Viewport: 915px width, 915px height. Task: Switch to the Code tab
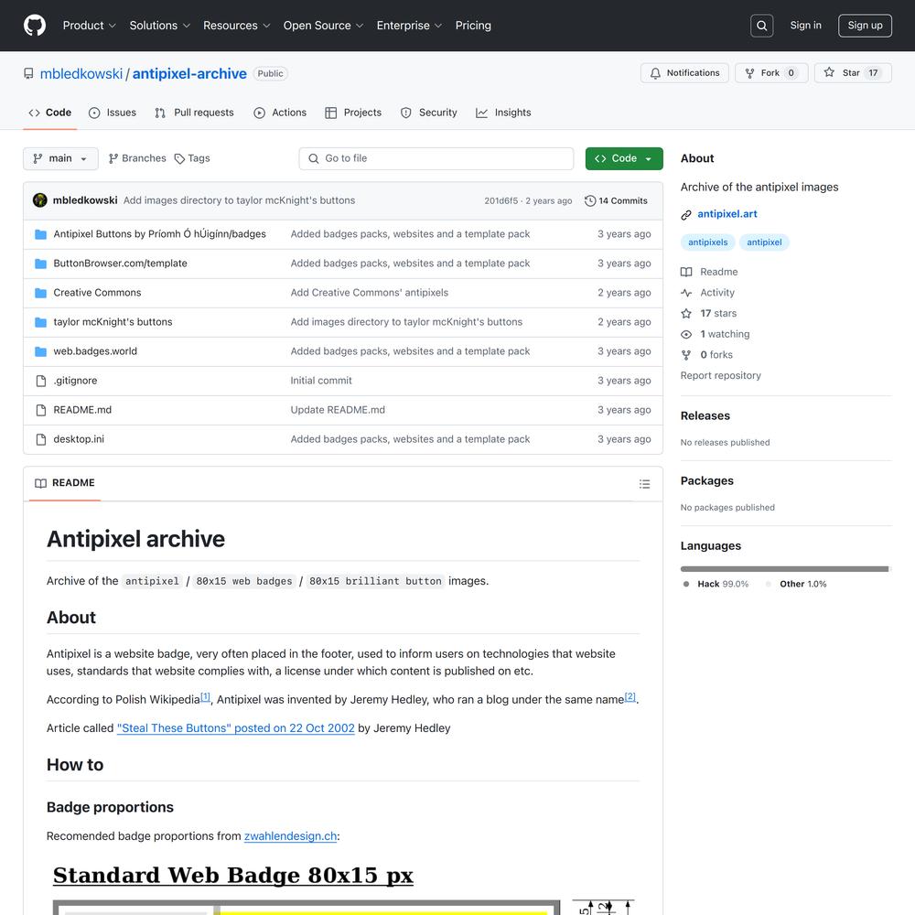50,113
